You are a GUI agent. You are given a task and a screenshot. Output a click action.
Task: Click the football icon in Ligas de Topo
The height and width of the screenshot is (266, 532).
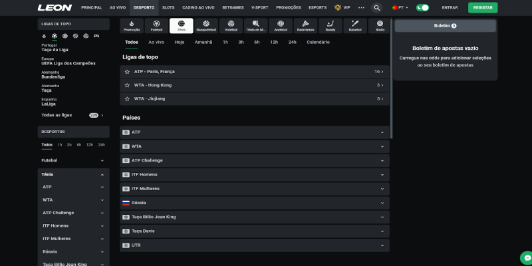click(55, 36)
